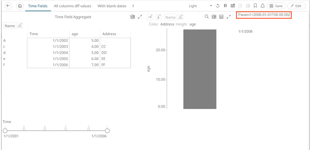310x150 pixels.
Task: Export Time Field Aggregate table to Excel
Action: pos(132,17)
